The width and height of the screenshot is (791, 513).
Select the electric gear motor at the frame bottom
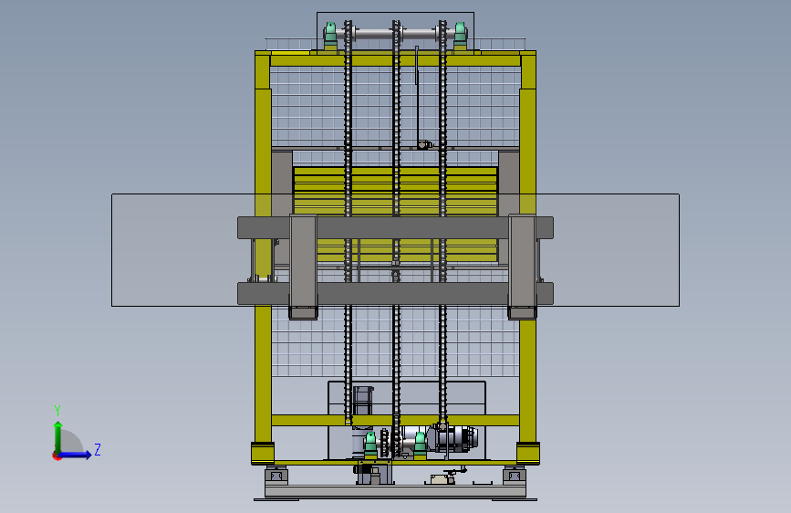pyautogui.click(x=452, y=438)
